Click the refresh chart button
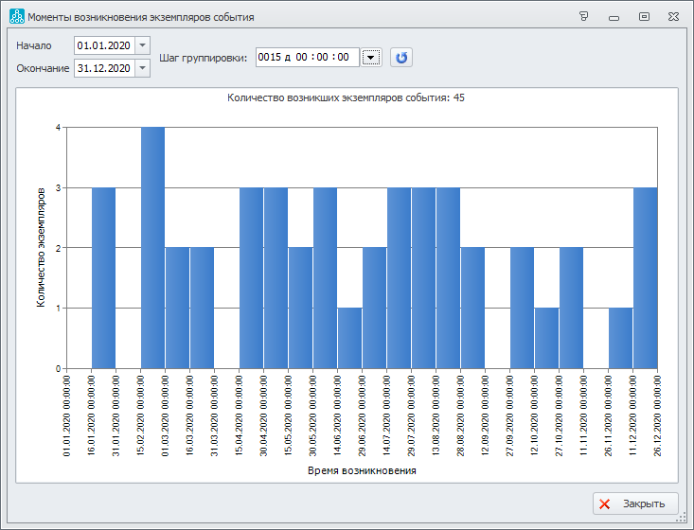694x530 pixels. click(x=401, y=58)
